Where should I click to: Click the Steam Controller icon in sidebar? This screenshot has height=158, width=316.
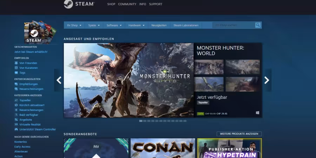pos(16,129)
